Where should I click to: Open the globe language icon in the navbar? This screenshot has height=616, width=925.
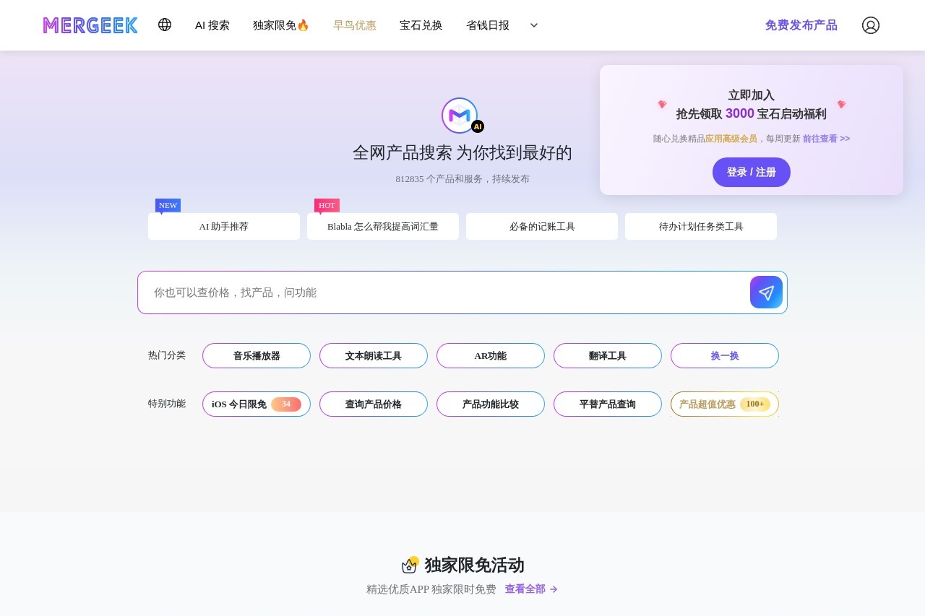point(165,25)
